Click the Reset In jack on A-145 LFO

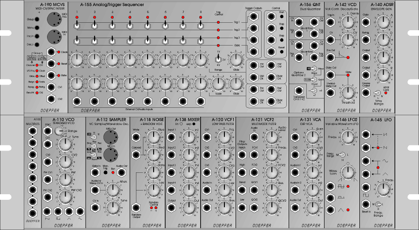[x=366, y=204]
